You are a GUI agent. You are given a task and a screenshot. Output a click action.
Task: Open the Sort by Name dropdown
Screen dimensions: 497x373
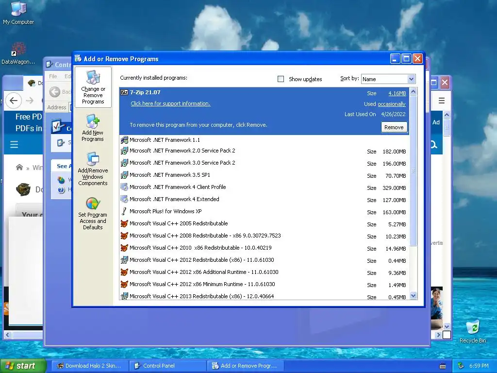[411, 79]
